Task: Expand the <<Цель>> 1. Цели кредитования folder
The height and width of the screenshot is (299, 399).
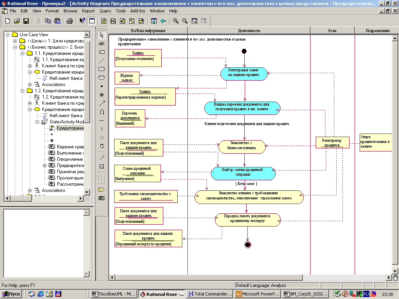Action: click(x=15, y=40)
